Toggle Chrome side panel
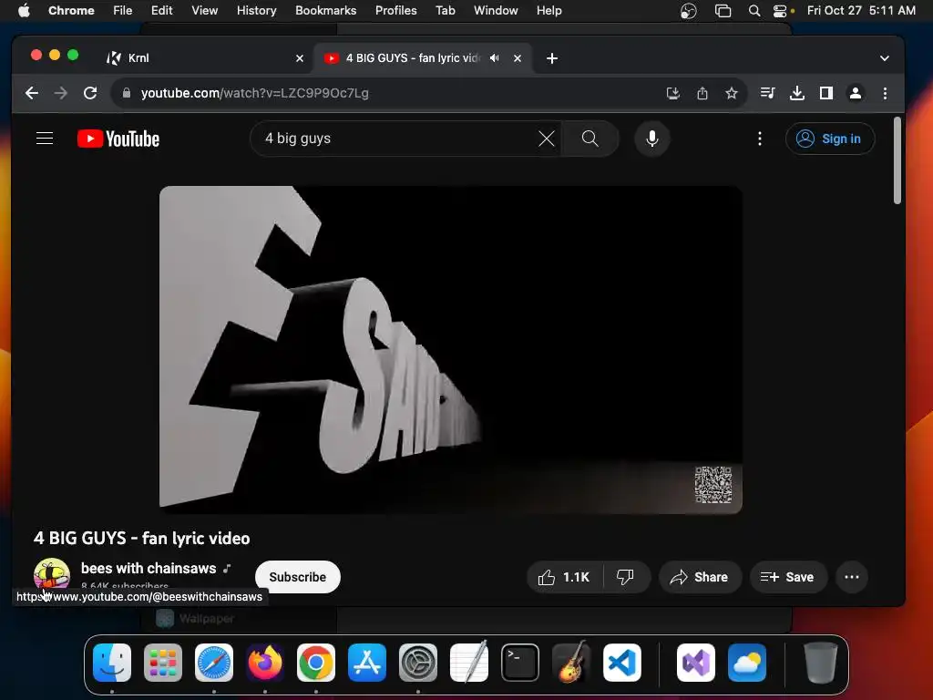Viewport: 933px width, 700px height. pyautogui.click(x=825, y=93)
